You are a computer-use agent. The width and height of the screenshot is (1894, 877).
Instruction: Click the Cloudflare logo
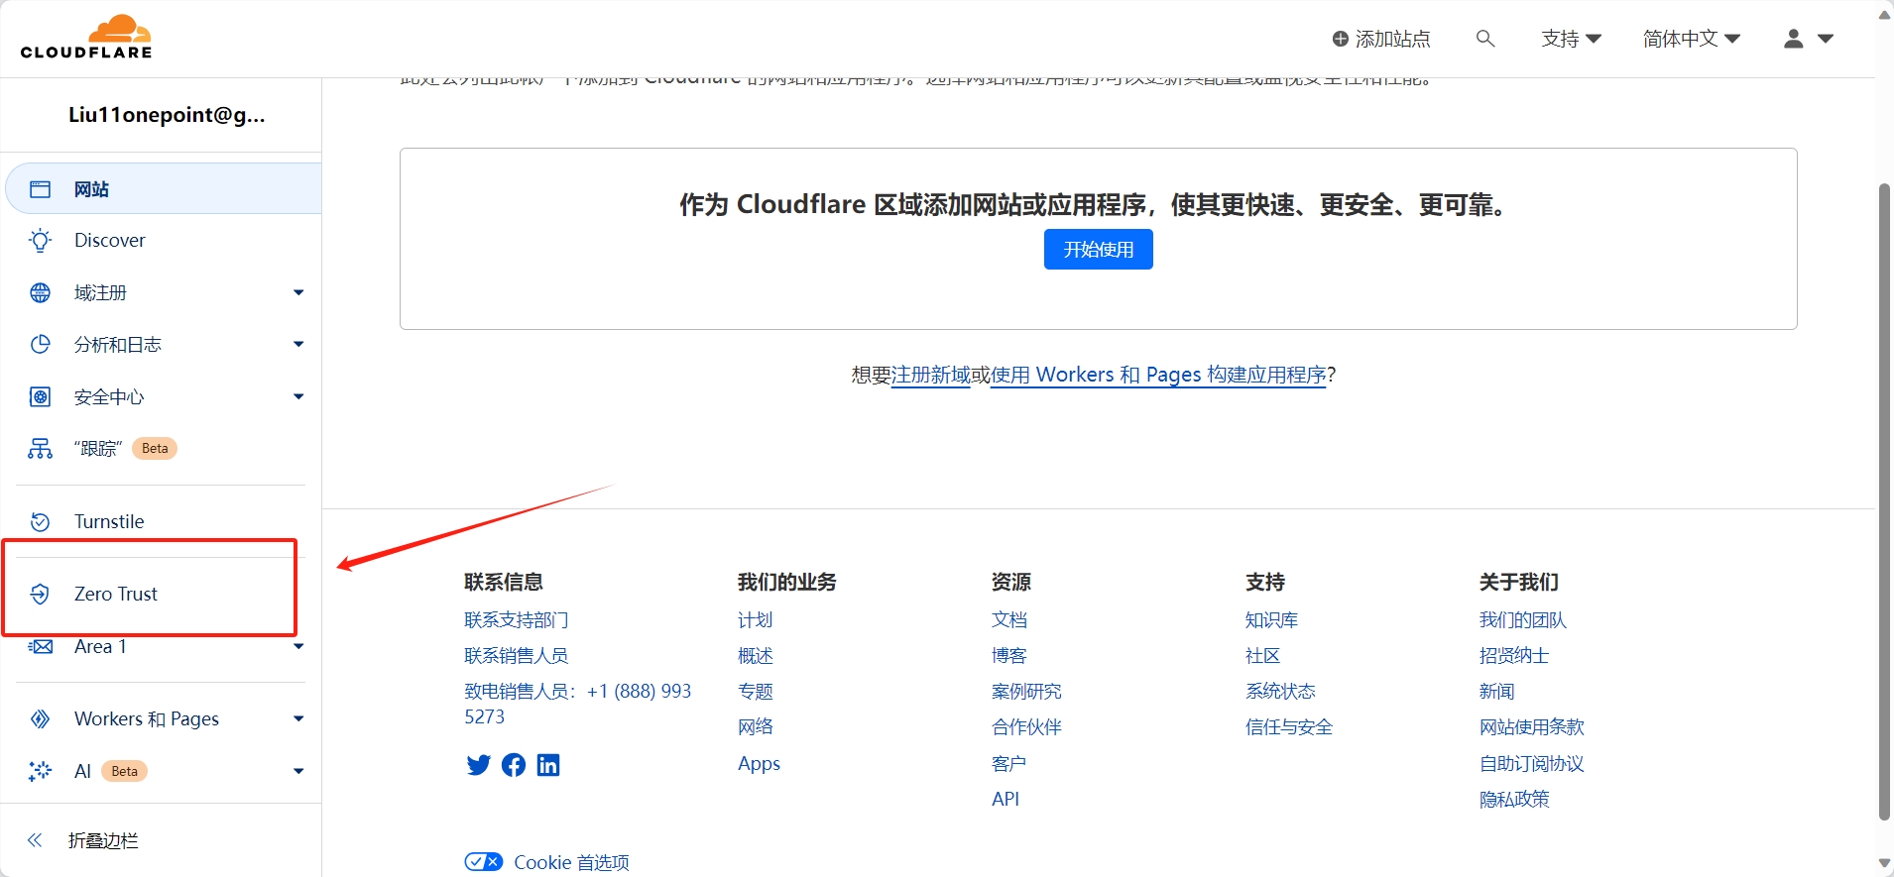86,38
